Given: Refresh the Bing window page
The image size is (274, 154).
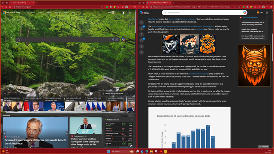Looking at the screenshot, I should coord(6,7).
